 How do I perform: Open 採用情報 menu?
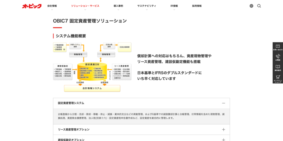197,6
